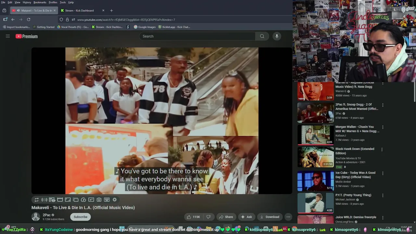Viewport: 416px width, 234px height.
Task: Click the Ask button
Action: click(x=246, y=217)
